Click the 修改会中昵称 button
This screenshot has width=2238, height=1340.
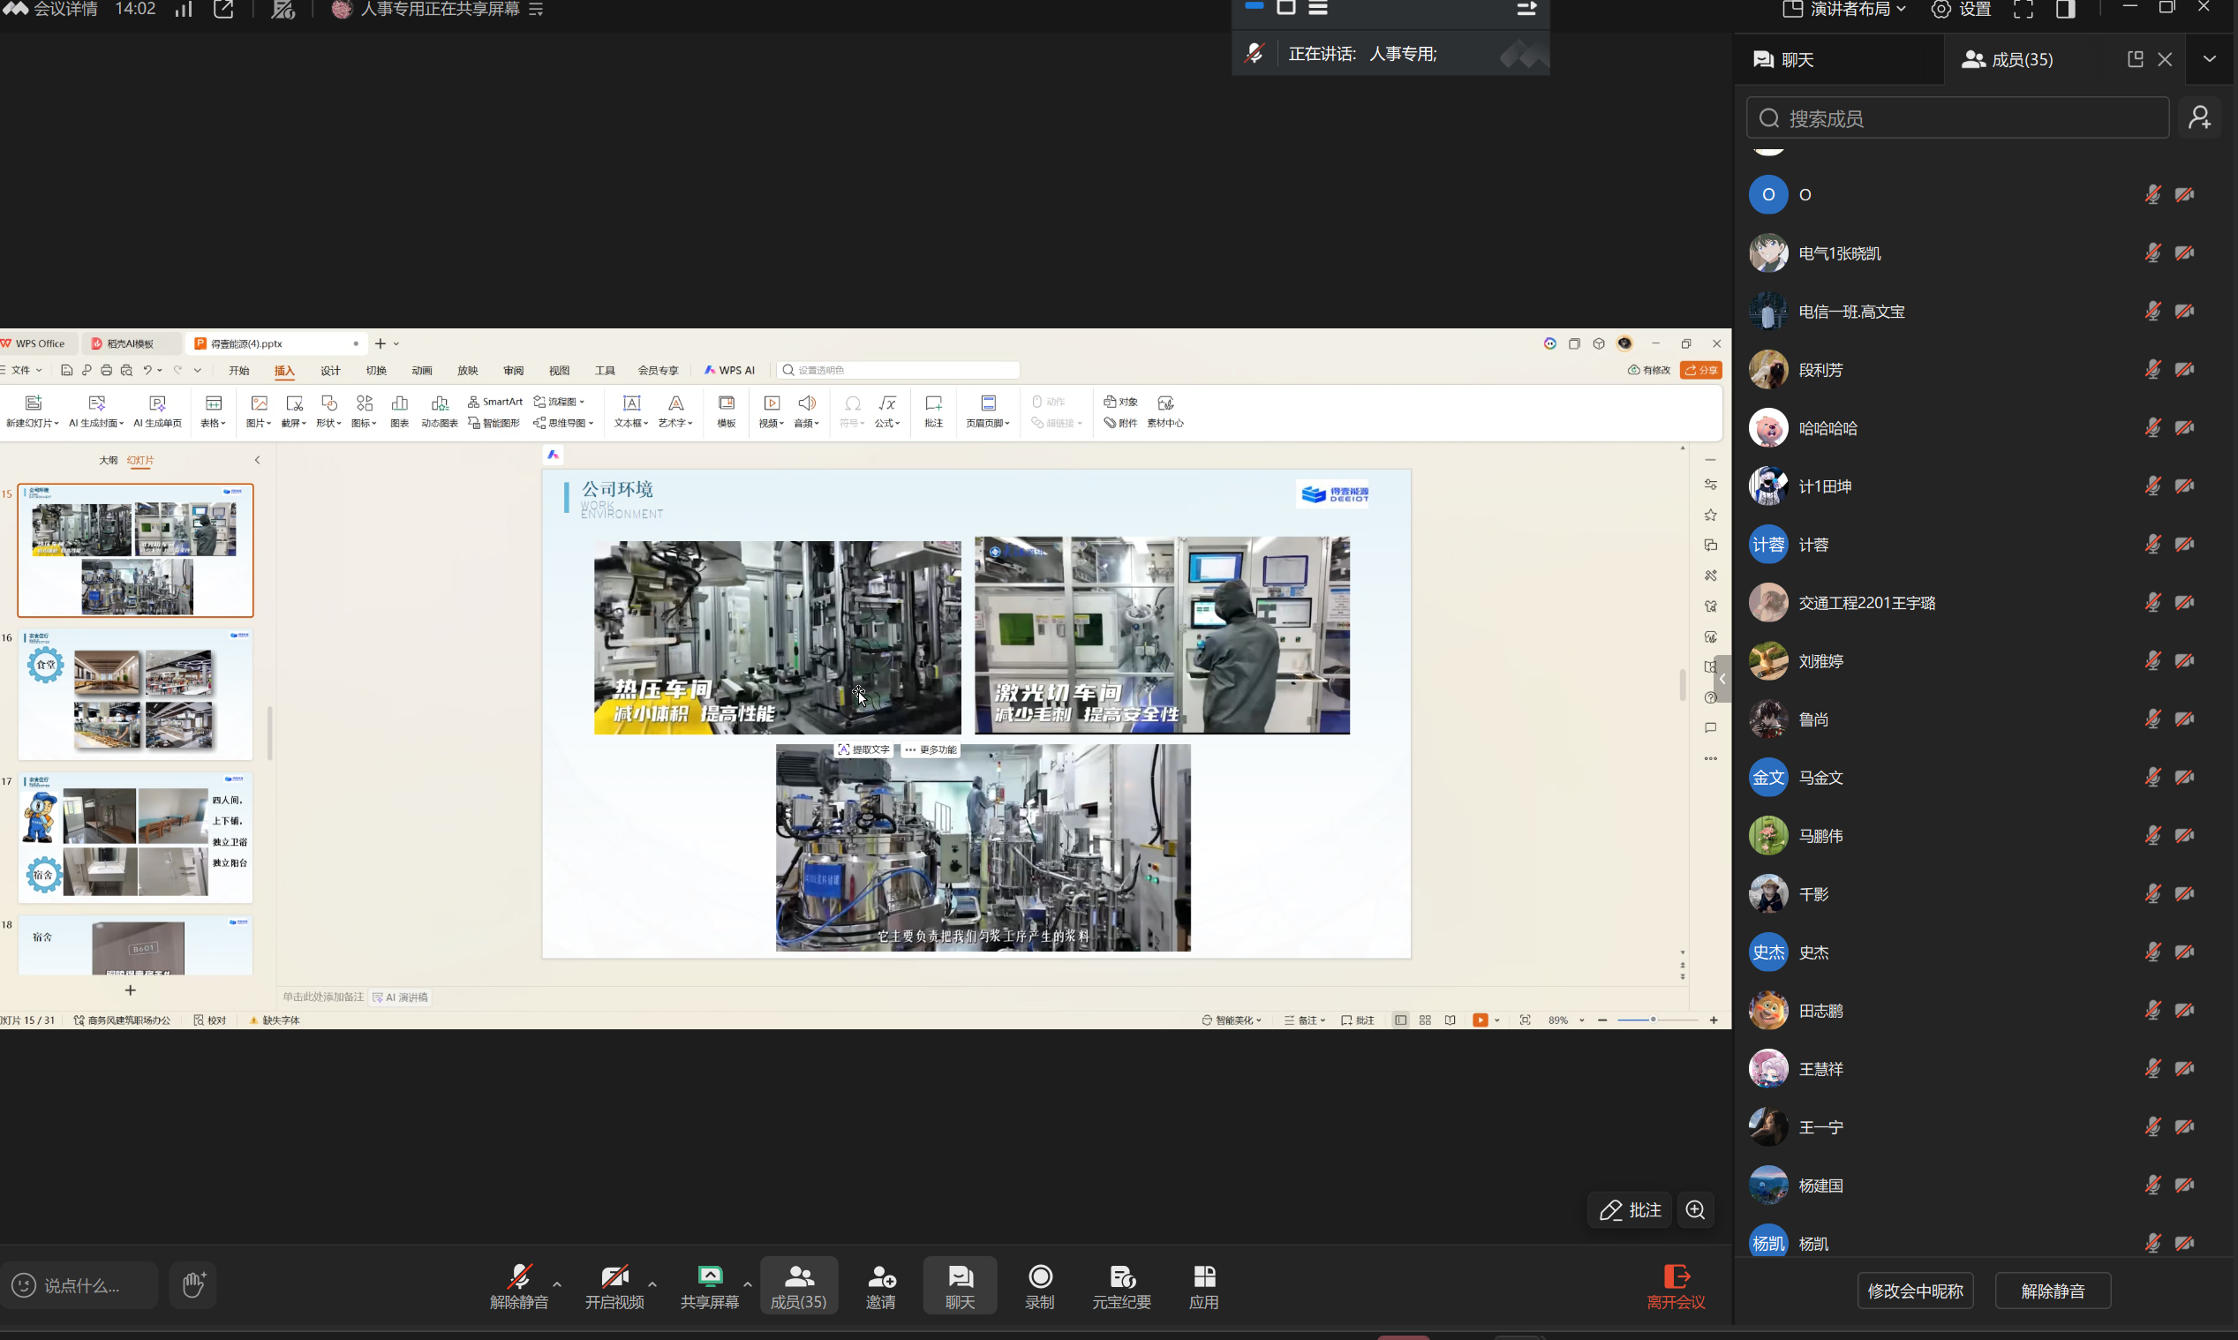point(1915,1291)
